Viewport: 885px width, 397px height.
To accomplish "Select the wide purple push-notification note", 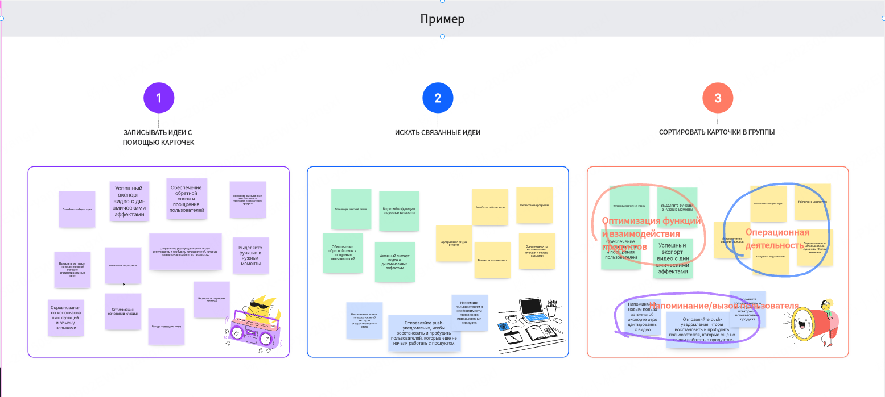I will tap(186, 252).
